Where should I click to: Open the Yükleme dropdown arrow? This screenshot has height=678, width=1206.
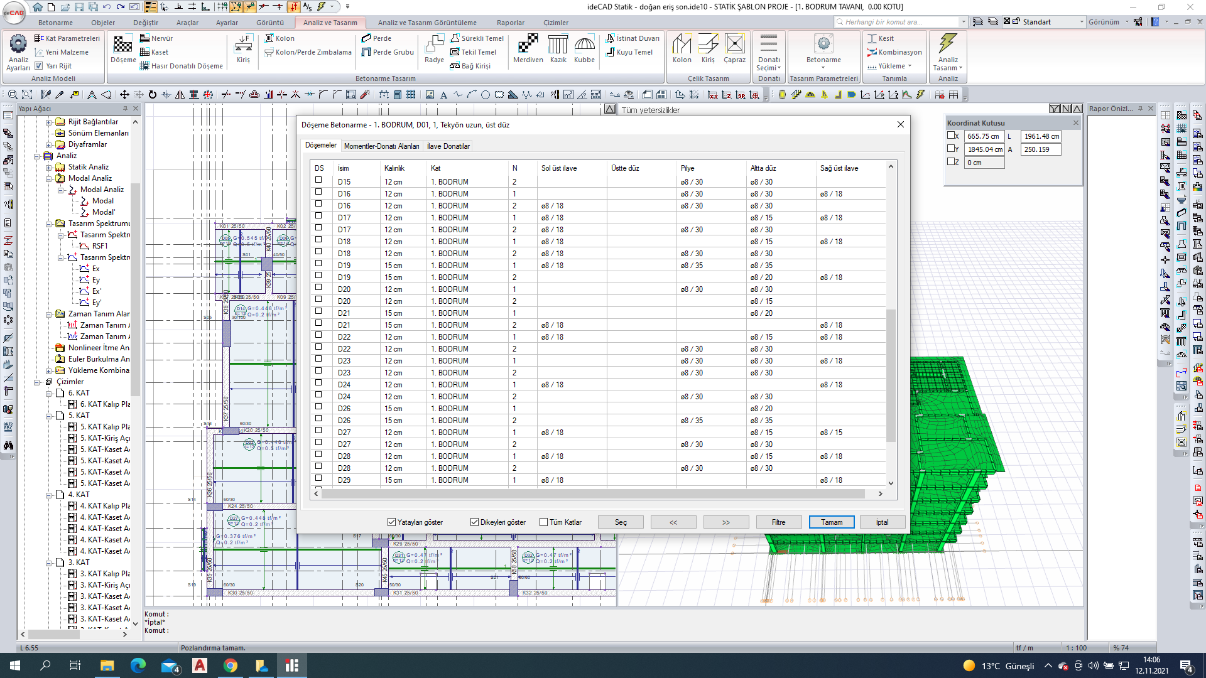(x=910, y=66)
